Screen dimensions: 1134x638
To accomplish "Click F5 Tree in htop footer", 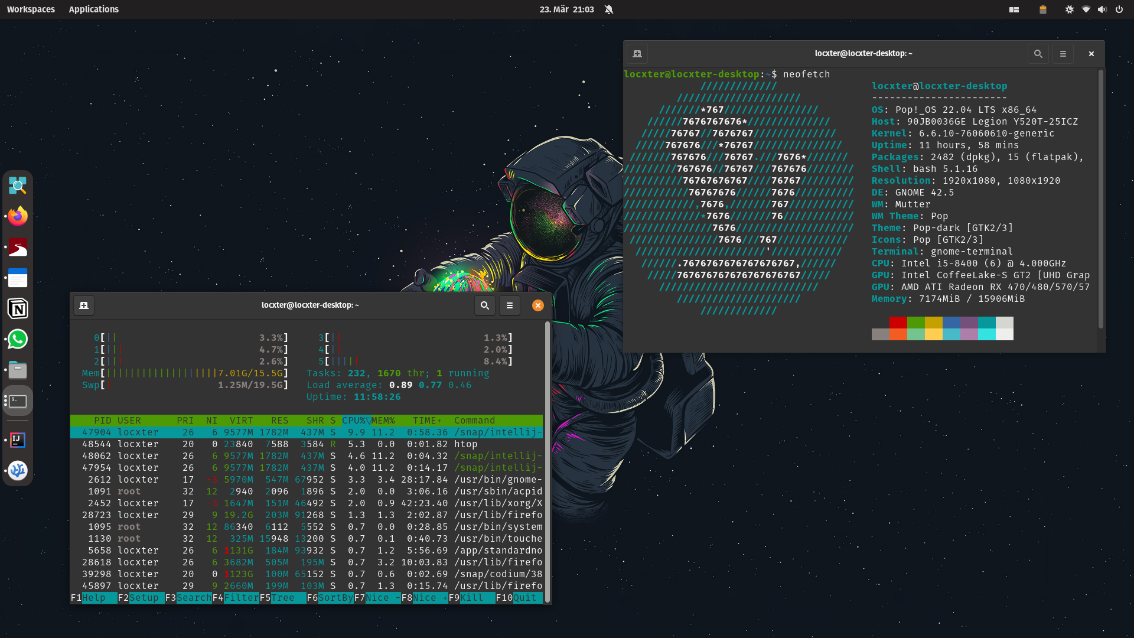I will click(283, 598).
